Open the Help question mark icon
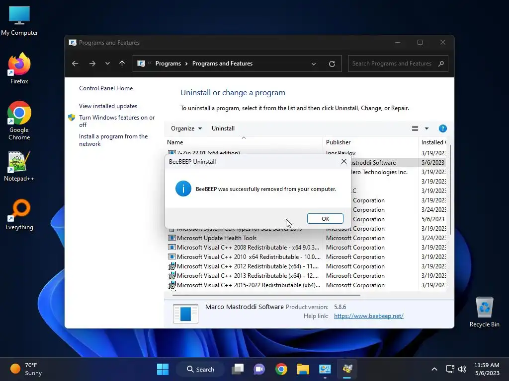The width and height of the screenshot is (509, 381). click(x=442, y=128)
